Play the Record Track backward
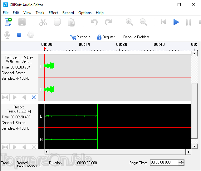Screen dimensions: 201x171 pyautogui.click(x=24, y=147)
